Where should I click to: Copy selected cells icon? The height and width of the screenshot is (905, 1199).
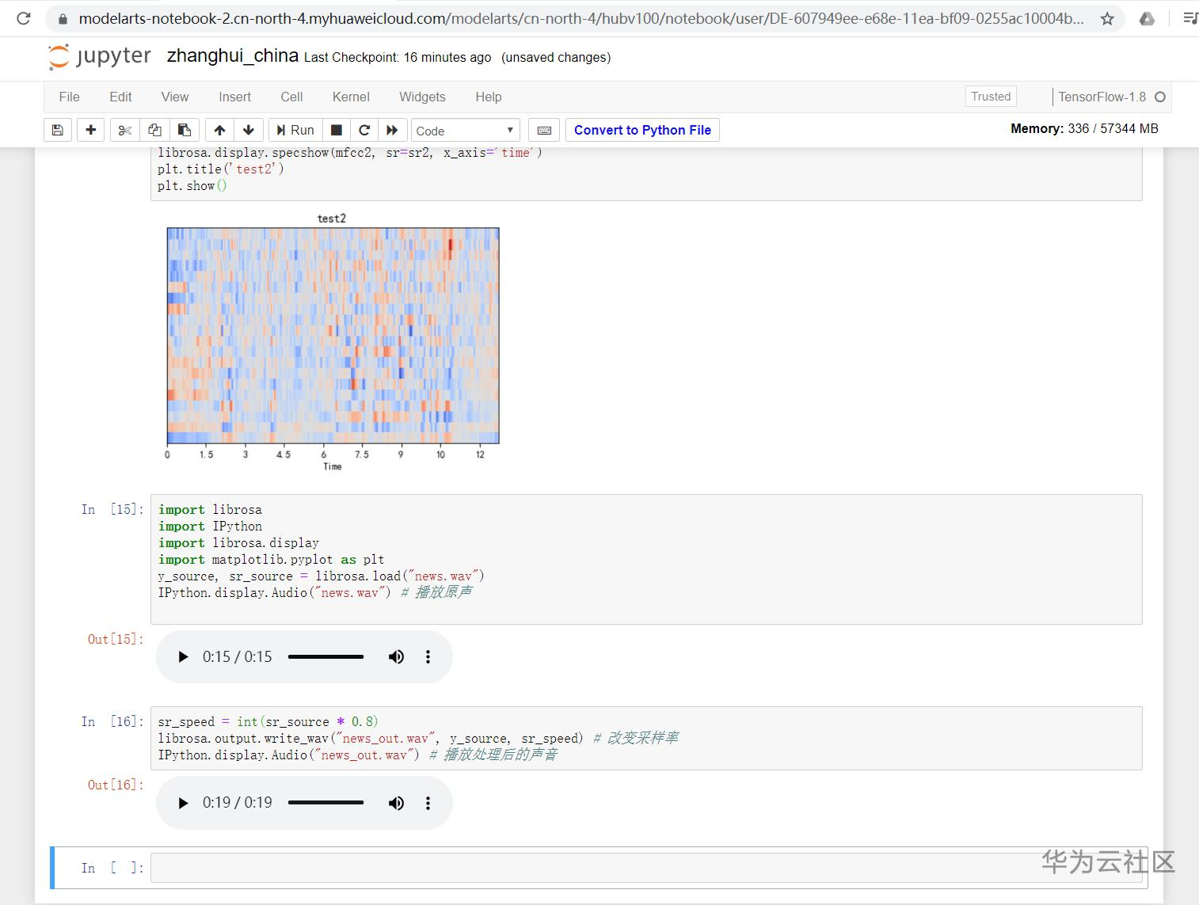click(x=154, y=130)
